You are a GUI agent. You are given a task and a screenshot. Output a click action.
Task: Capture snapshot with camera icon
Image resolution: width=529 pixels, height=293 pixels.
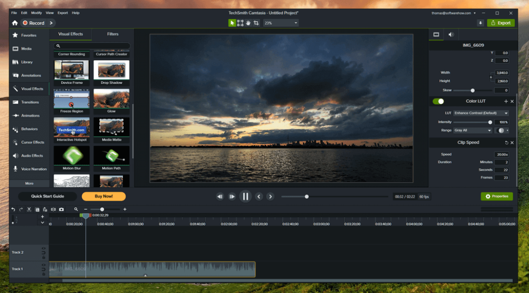(61, 209)
